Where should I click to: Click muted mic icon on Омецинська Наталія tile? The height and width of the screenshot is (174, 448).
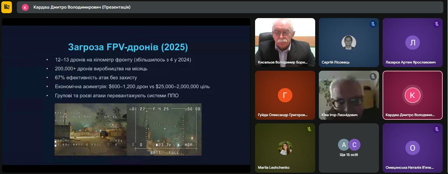click(x=436, y=129)
